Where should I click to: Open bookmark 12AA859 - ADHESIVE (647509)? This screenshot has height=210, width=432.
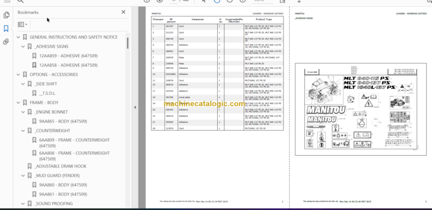68,56
